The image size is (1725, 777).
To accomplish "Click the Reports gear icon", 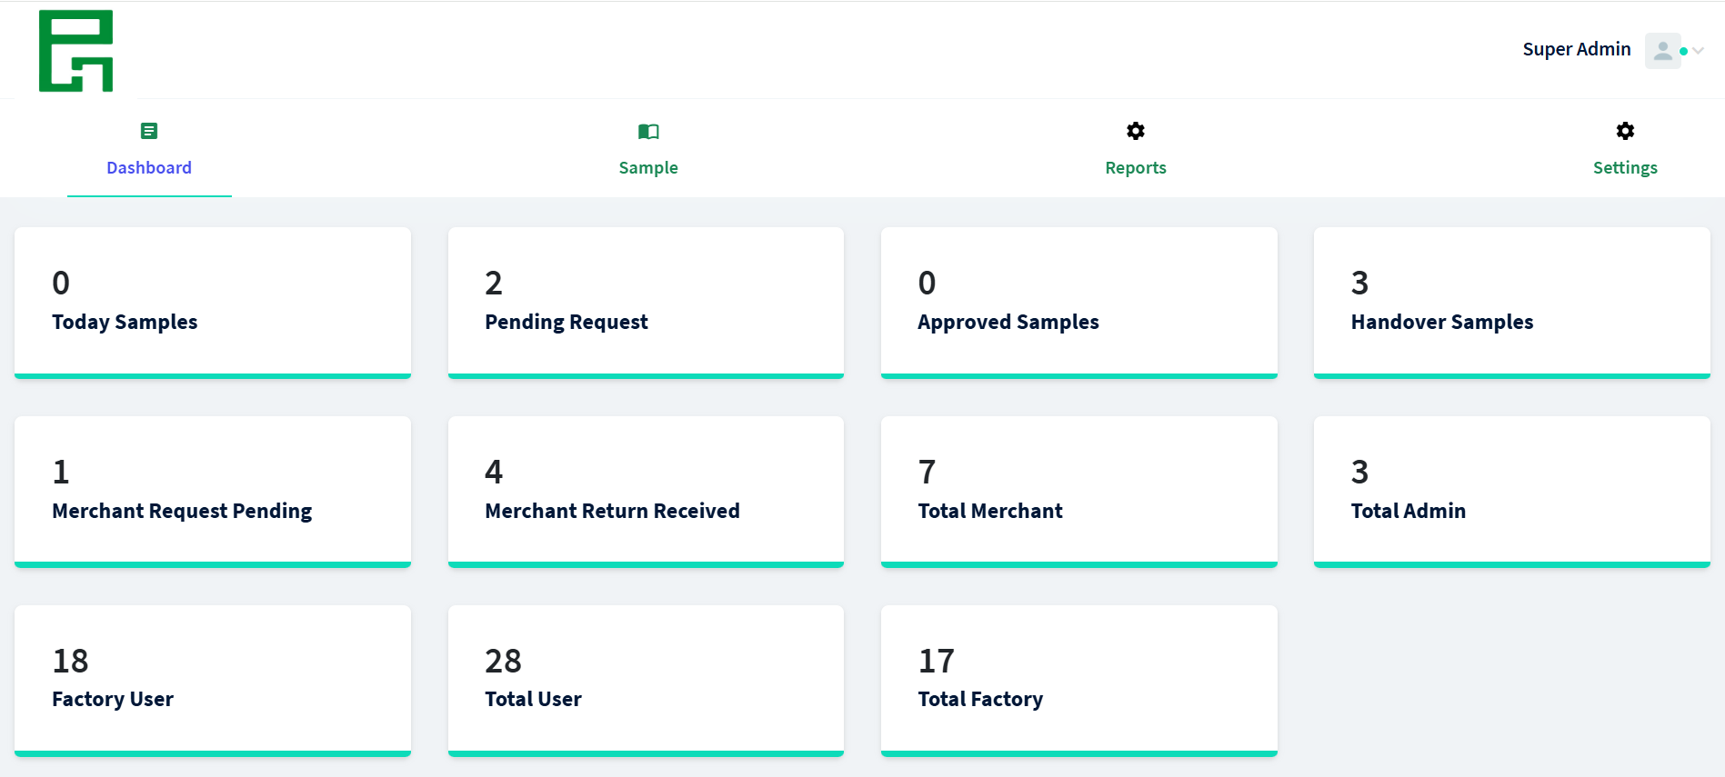I will click(x=1135, y=131).
